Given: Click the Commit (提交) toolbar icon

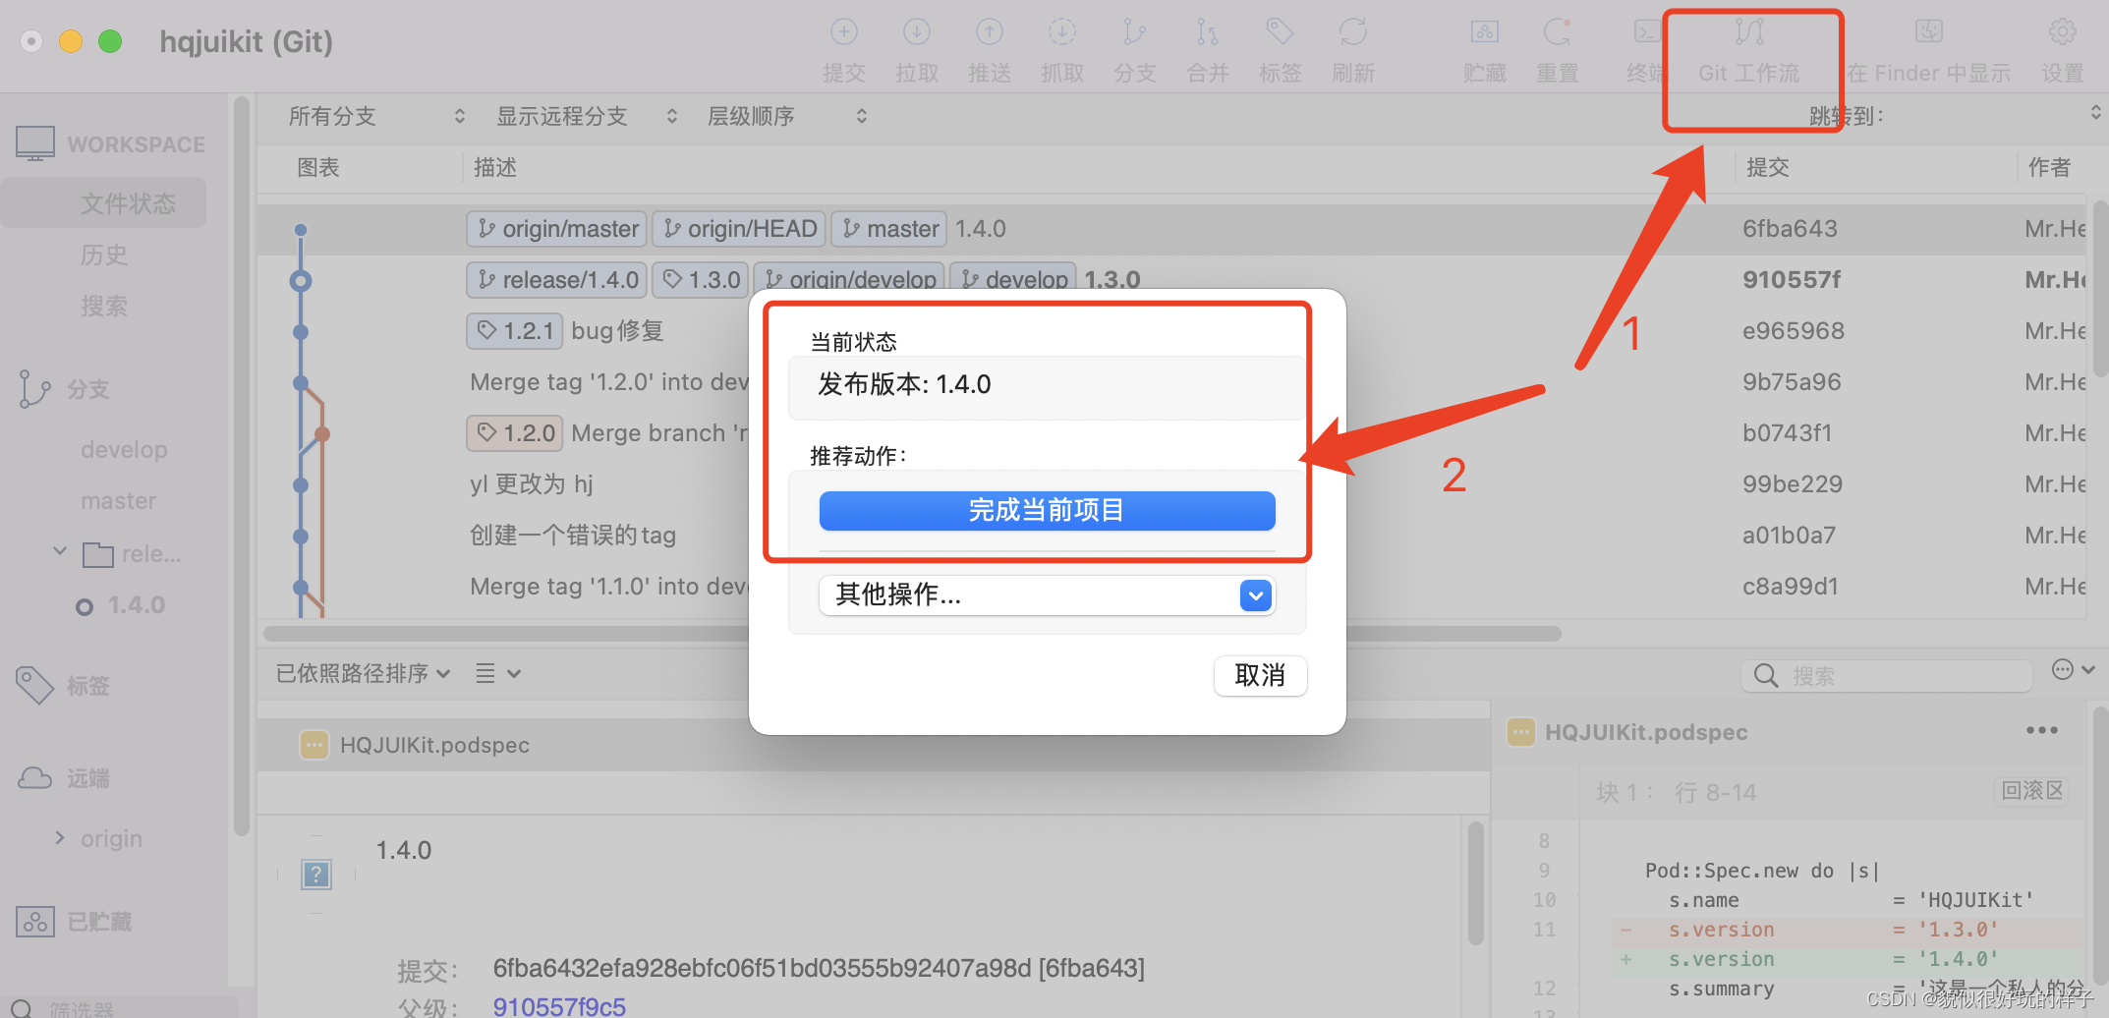Looking at the screenshot, I should point(844,33).
